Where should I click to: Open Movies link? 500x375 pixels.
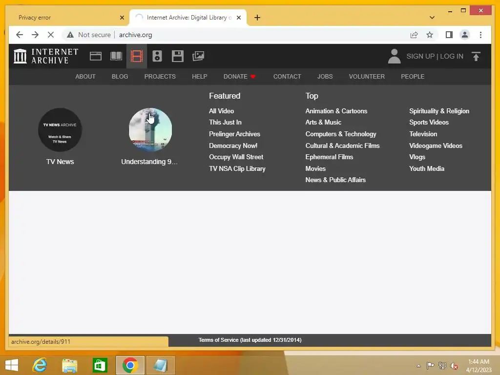click(315, 168)
